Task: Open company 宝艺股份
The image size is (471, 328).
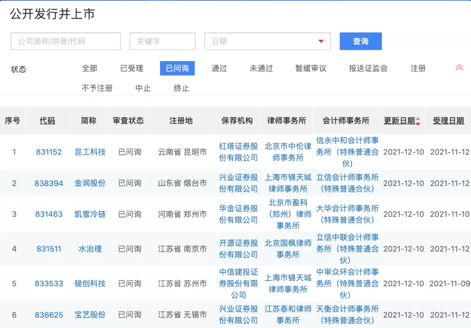Action: (90, 315)
